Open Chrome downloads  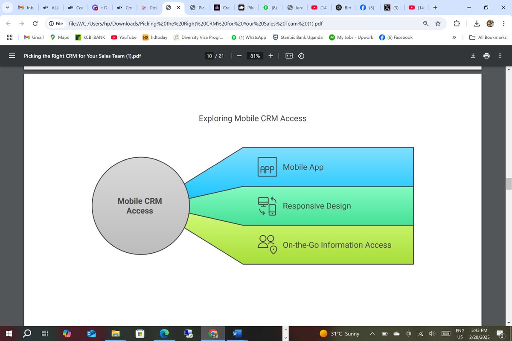[477, 23]
